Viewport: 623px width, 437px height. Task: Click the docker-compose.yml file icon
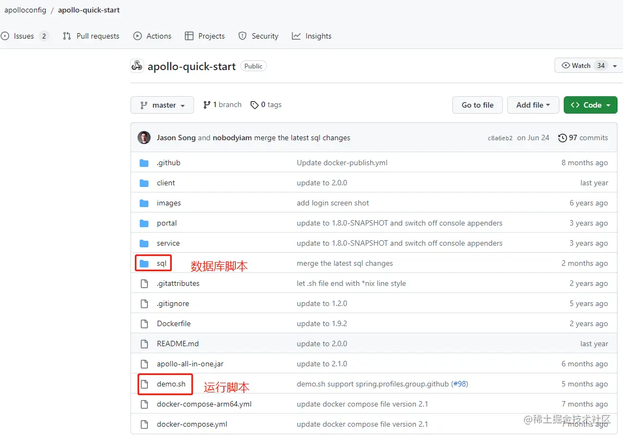[x=144, y=424]
